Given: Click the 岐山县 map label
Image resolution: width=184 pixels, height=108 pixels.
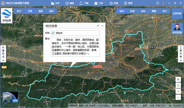Looking at the screenshot, I should (x=28, y=51).
